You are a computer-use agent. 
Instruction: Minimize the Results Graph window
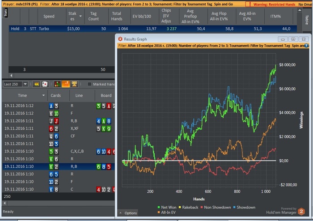pos(283,39)
